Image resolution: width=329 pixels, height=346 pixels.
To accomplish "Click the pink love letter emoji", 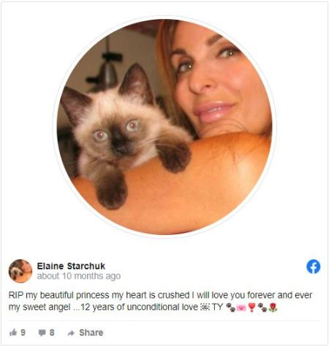I will pos(241,308).
